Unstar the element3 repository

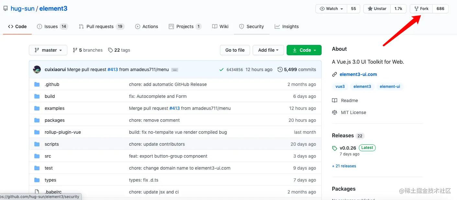[x=377, y=9]
